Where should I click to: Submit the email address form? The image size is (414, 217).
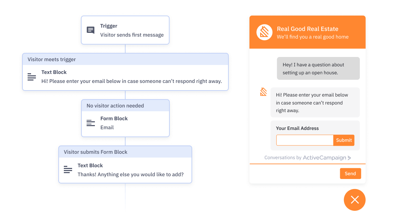[x=344, y=140]
